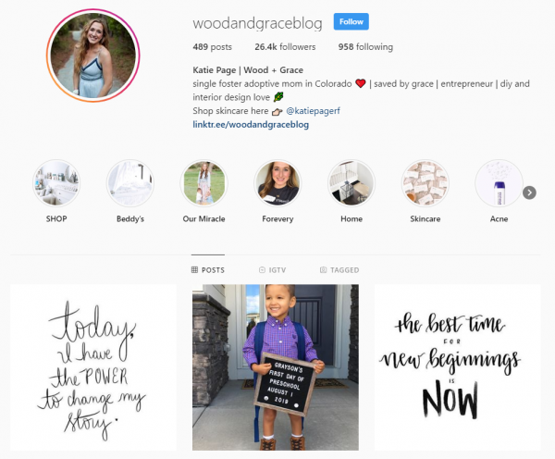Open the 'best time for new beginnings' post
Screen dimensions: 555x459
point(458,367)
